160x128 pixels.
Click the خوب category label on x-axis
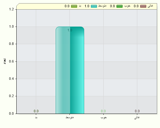(x=104, y=117)
